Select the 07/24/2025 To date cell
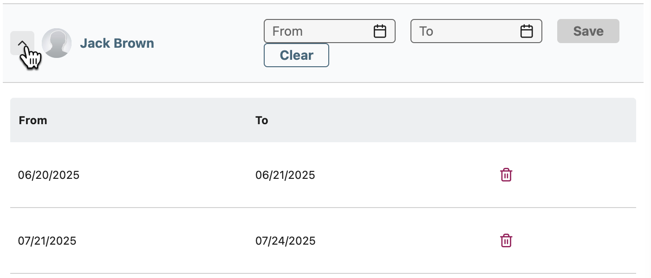The width and height of the screenshot is (651, 278). [x=286, y=241]
